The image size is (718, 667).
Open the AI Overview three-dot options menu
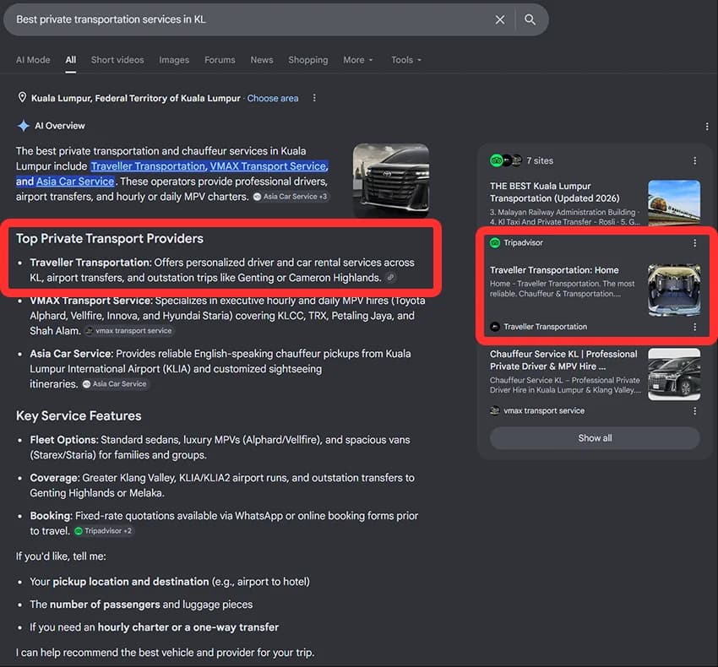[707, 127]
